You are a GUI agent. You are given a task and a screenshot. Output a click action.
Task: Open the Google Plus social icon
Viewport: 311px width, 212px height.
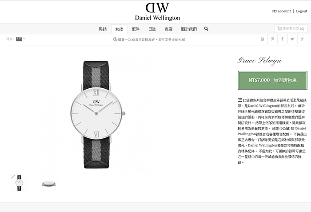coord(302,39)
